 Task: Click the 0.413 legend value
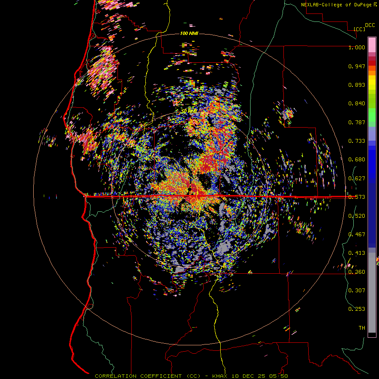pos(357,253)
